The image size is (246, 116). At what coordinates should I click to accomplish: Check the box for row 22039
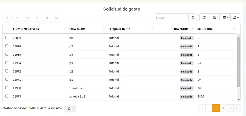7,37
